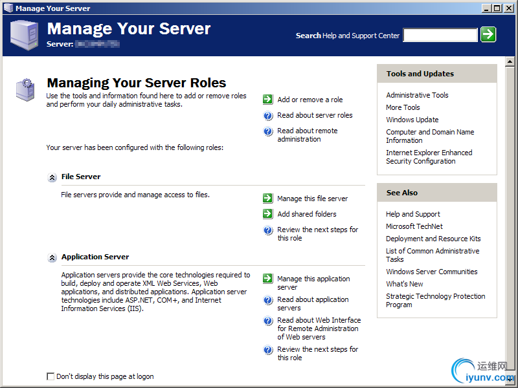
Task: Open More Tools link
Action: pos(403,107)
